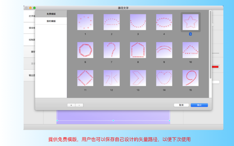This screenshot has width=234, height=146.
Task: Click label number 14 under heart
Action: [164, 90]
